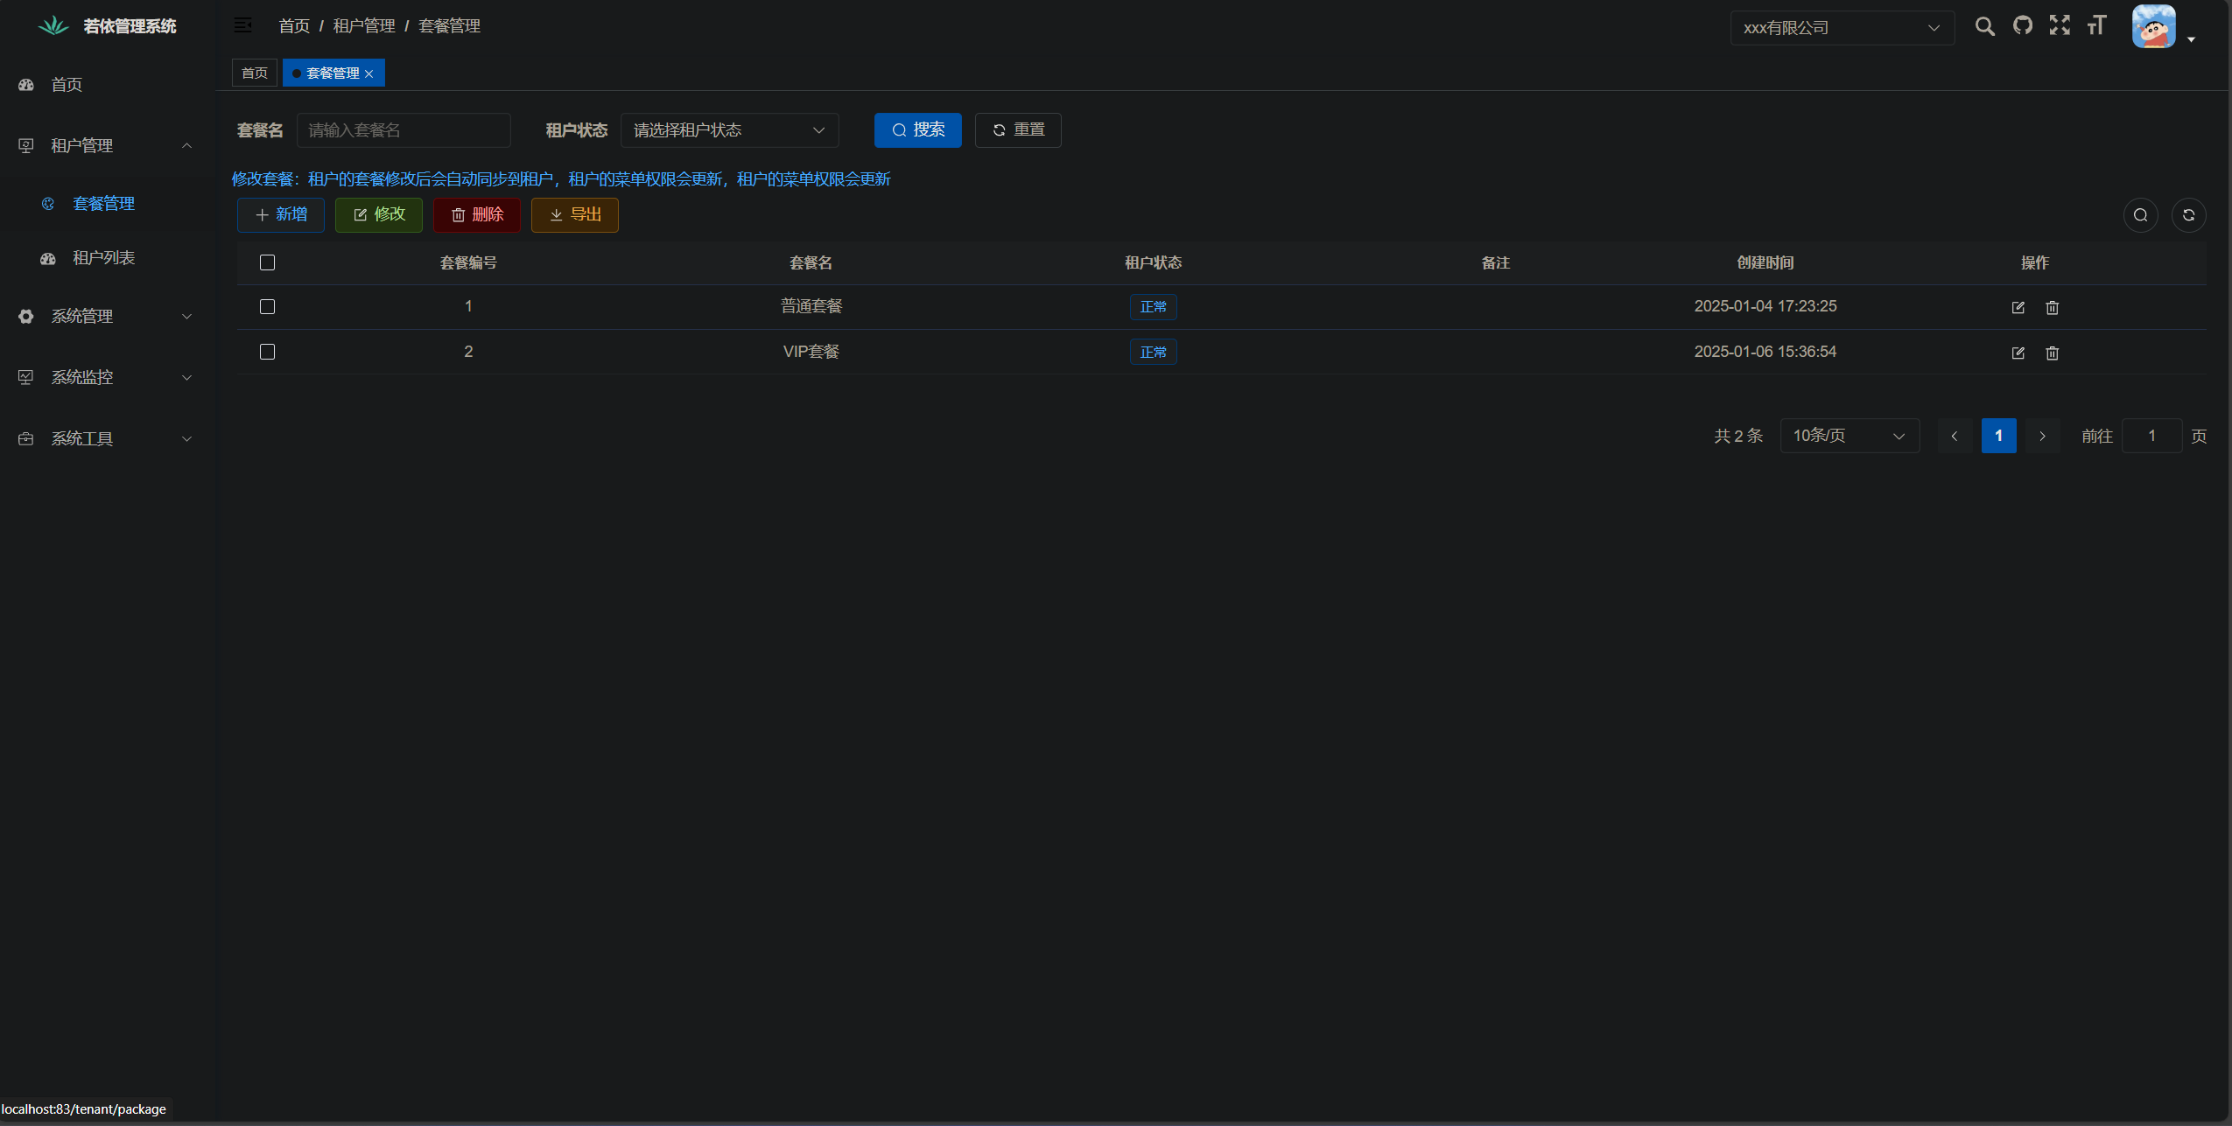Click the 新增 add button

coord(280,215)
